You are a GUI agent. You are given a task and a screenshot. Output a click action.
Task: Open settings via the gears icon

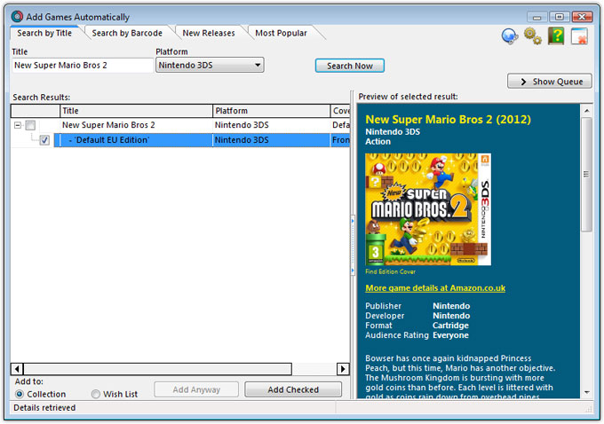pos(533,35)
